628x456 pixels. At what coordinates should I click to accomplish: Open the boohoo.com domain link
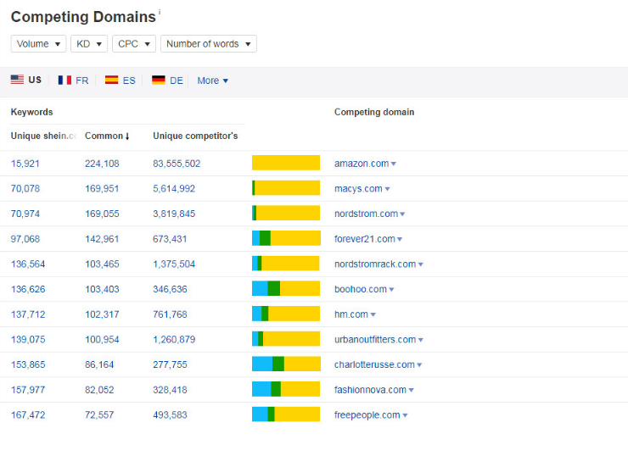pos(361,289)
